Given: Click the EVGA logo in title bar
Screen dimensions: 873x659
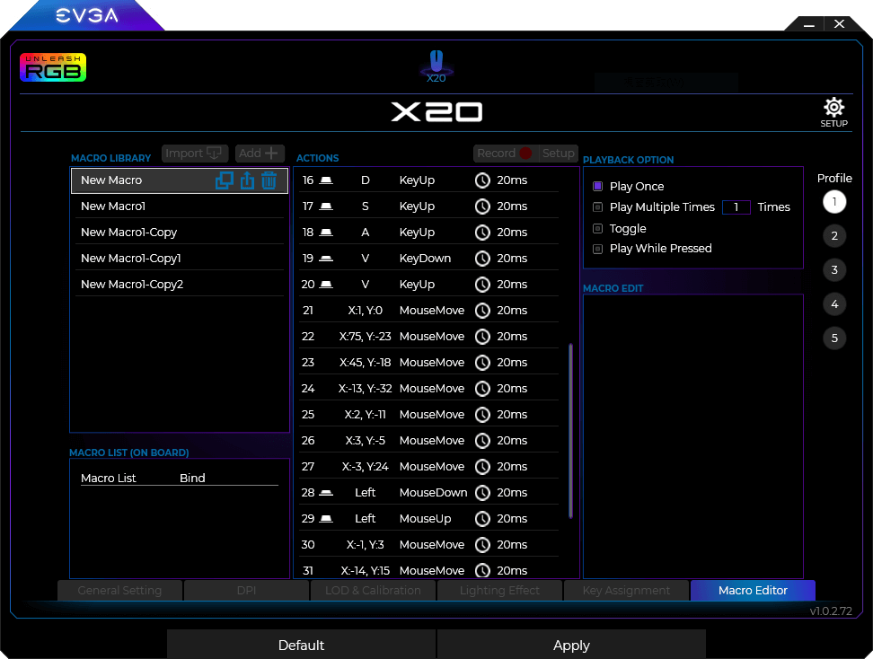Looking at the screenshot, I should coord(87,15).
